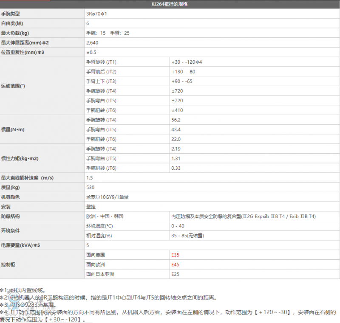Image resolution: width=340 pixels, height=323 pixels.
Task: Click the 3Rø70 wrist type value
Action: click(96, 14)
